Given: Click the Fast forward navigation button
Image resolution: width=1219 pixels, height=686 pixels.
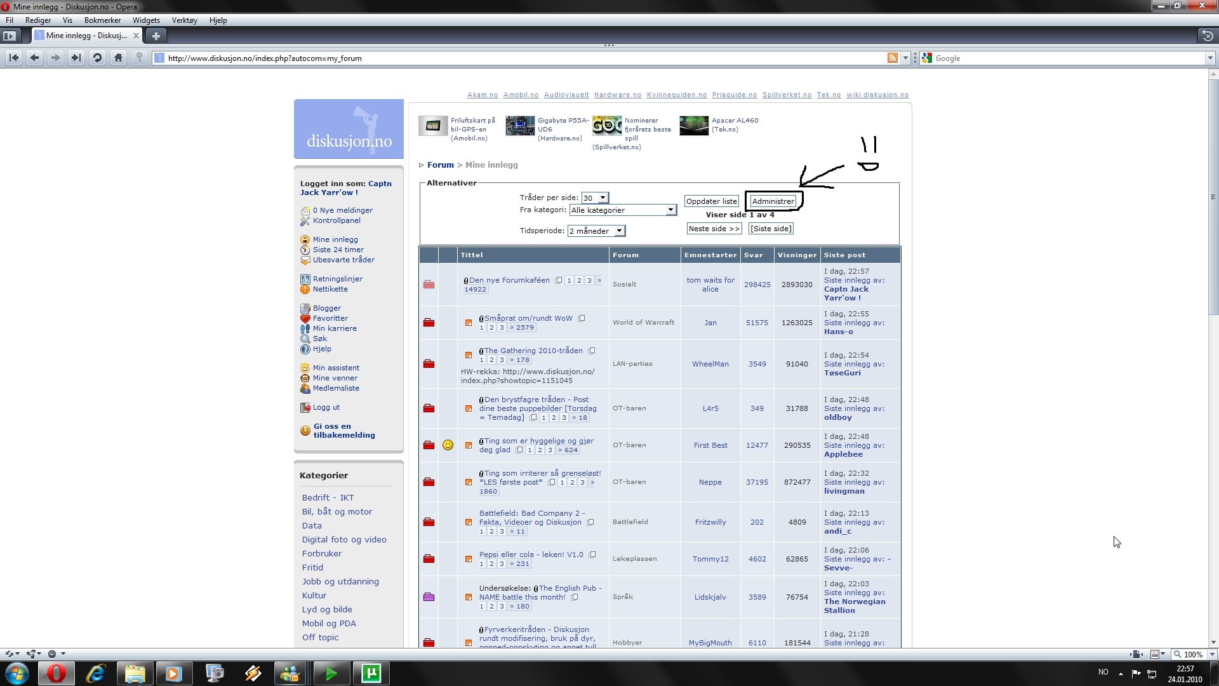Looking at the screenshot, I should click(76, 58).
